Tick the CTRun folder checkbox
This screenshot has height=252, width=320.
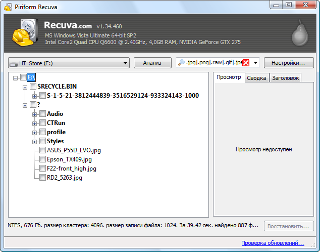tap(42, 123)
